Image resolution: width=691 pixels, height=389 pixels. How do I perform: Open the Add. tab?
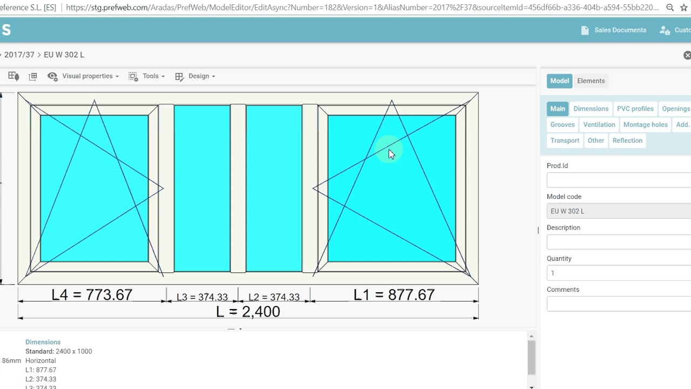(682, 125)
